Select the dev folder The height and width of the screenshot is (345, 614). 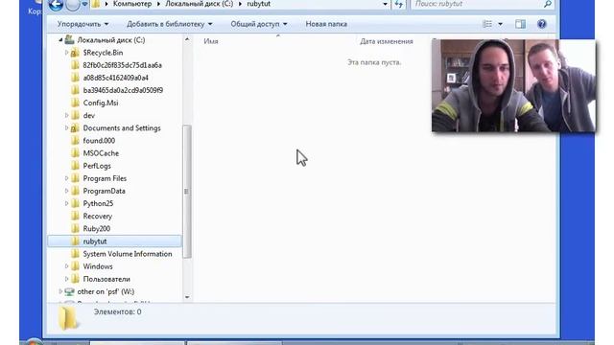click(x=89, y=115)
